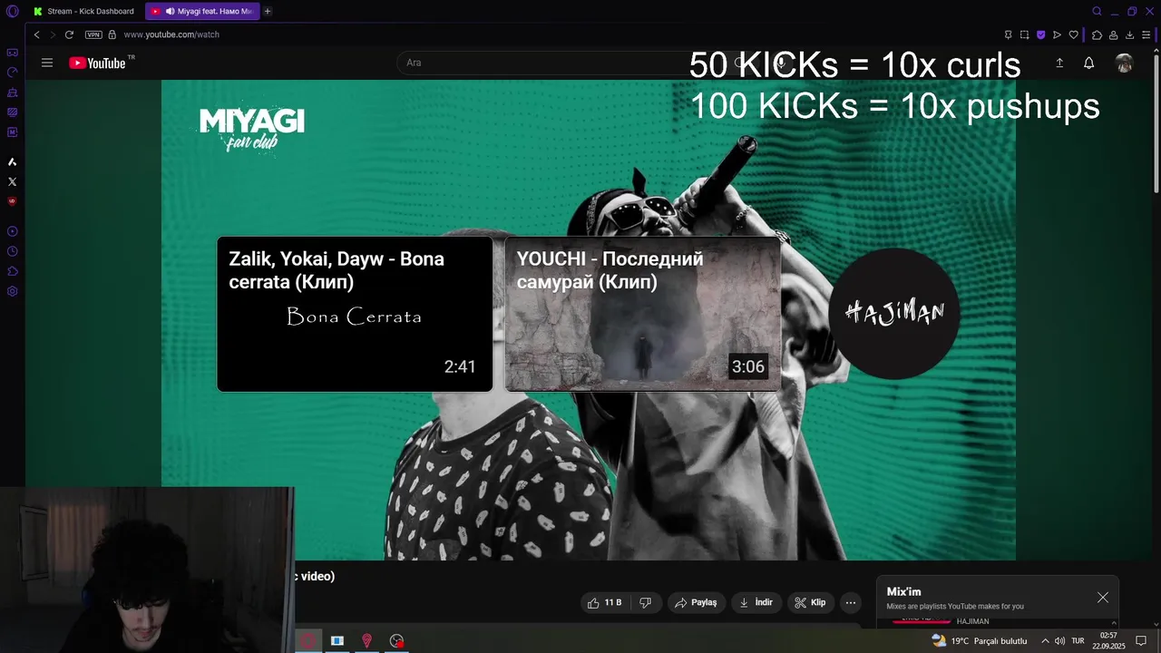Screen dimensions: 1161x653
Task: Dislike the video
Action: point(646,602)
